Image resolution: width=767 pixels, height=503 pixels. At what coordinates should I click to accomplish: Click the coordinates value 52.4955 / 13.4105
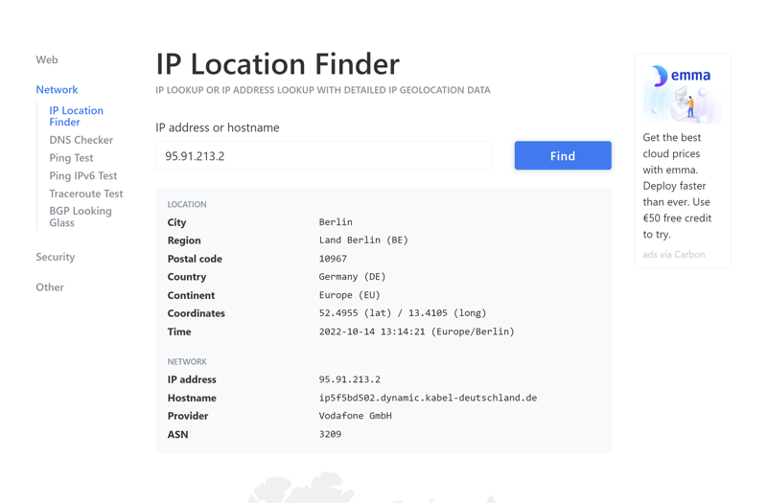pos(403,313)
